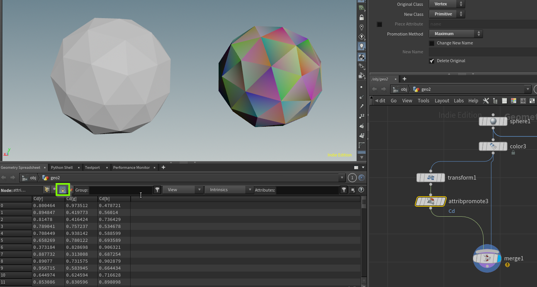Click the wrench tool icon in network toolbar
The width and height of the screenshot is (537, 287).
[486, 100]
